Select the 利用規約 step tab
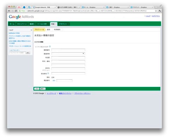169x138 pixels. pyautogui.click(x=57, y=30)
